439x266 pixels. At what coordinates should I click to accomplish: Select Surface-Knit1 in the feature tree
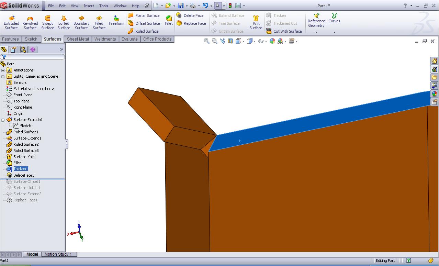tap(24, 157)
